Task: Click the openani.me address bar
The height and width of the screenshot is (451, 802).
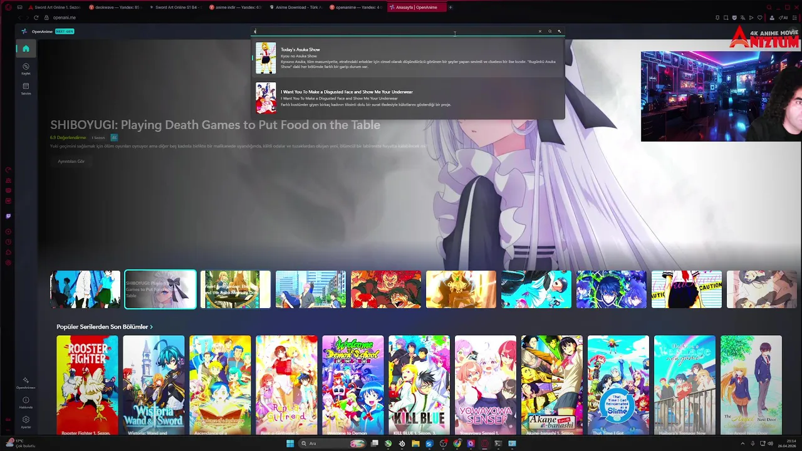Action: [x=65, y=18]
